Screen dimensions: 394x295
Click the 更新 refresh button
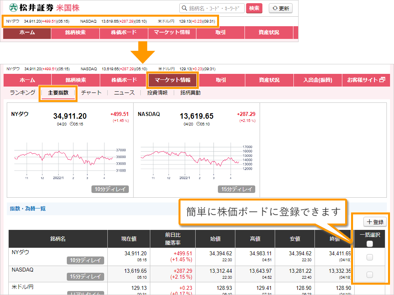[x=281, y=8]
